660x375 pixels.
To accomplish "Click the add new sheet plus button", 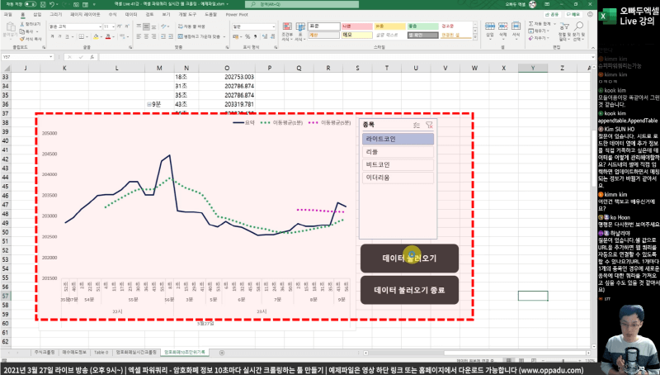I will point(222,352).
